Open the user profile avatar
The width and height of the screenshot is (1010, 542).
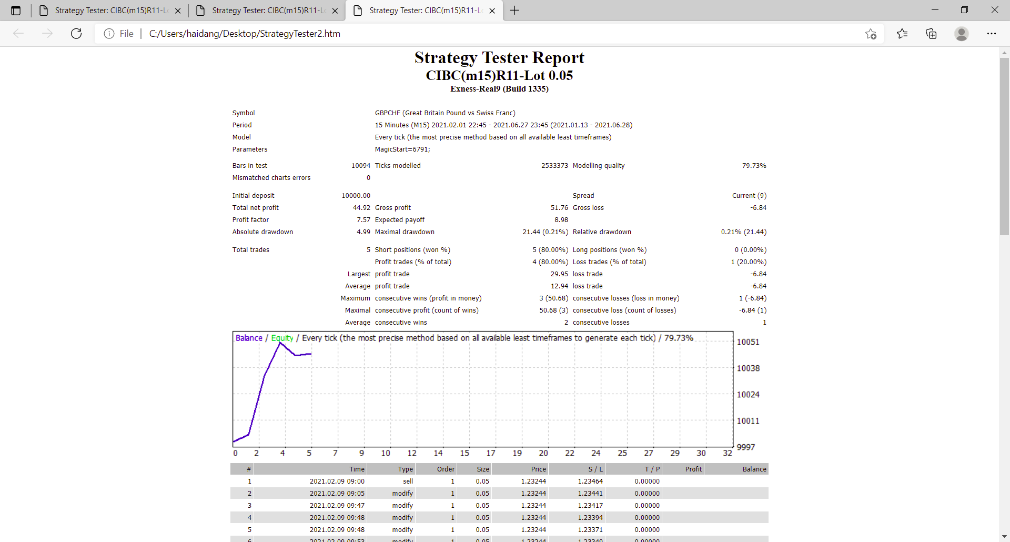tap(962, 34)
